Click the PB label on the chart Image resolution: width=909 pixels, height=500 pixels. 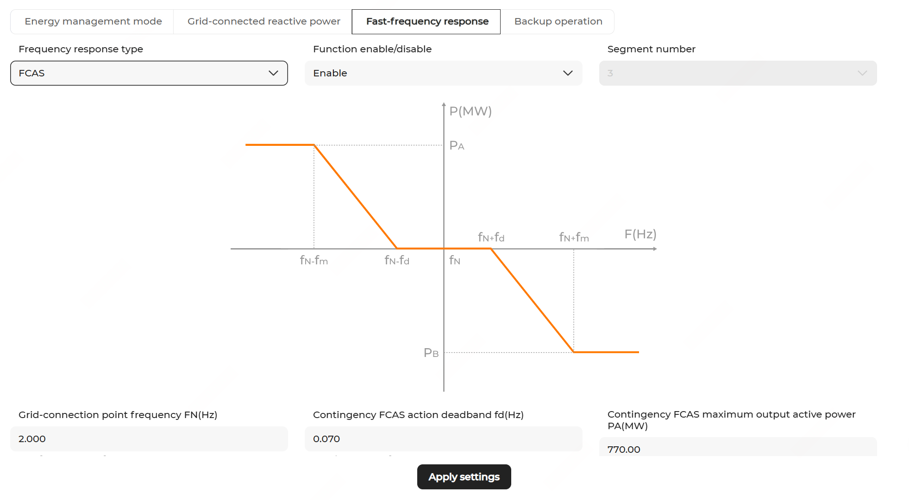click(x=431, y=353)
